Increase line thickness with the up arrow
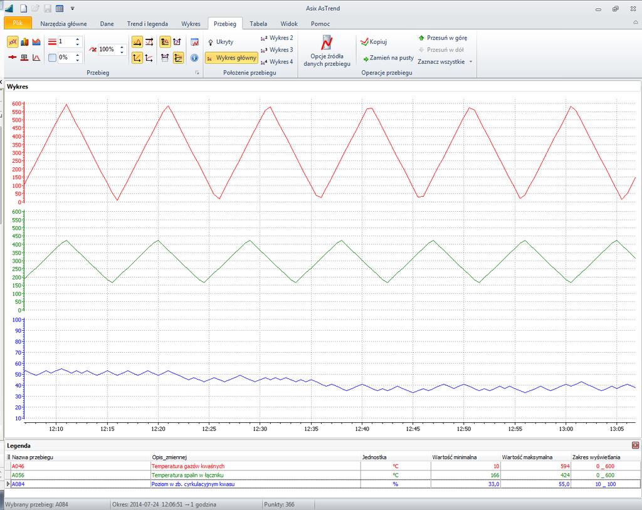 pyautogui.click(x=77, y=39)
